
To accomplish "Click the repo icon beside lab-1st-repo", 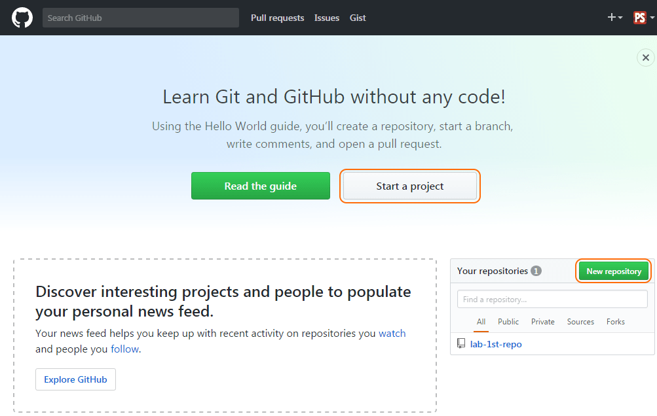I will tap(461, 343).
